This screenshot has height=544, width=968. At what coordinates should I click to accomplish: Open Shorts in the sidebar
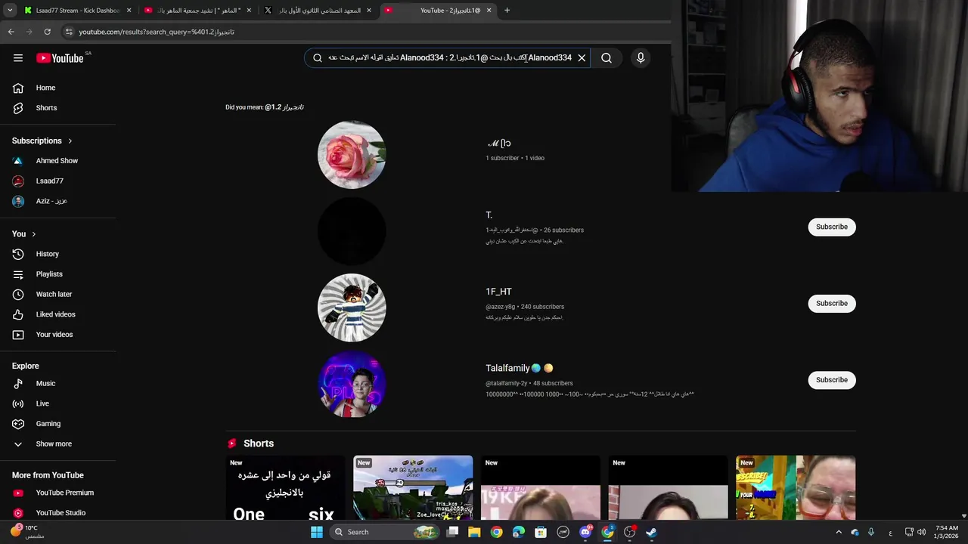[x=46, y=108]
